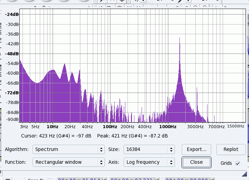
Task: Open the Algorithm dropdown showing Spectrum
Action: point(68,150)
